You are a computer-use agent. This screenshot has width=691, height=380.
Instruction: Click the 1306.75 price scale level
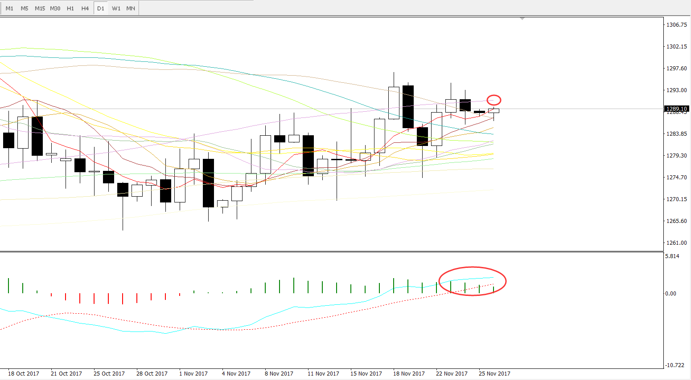(x=676, y=25)
